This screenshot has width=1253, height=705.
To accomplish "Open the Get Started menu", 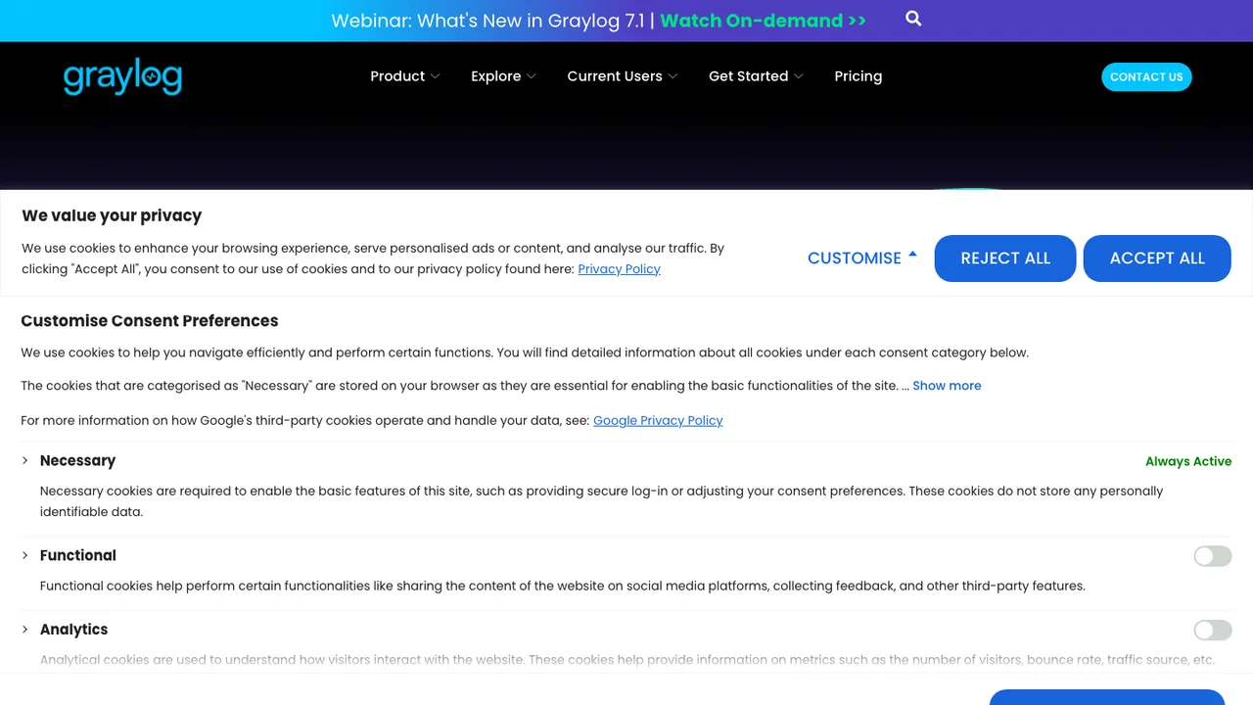I will pyautogui.click(x=756, y=76).
